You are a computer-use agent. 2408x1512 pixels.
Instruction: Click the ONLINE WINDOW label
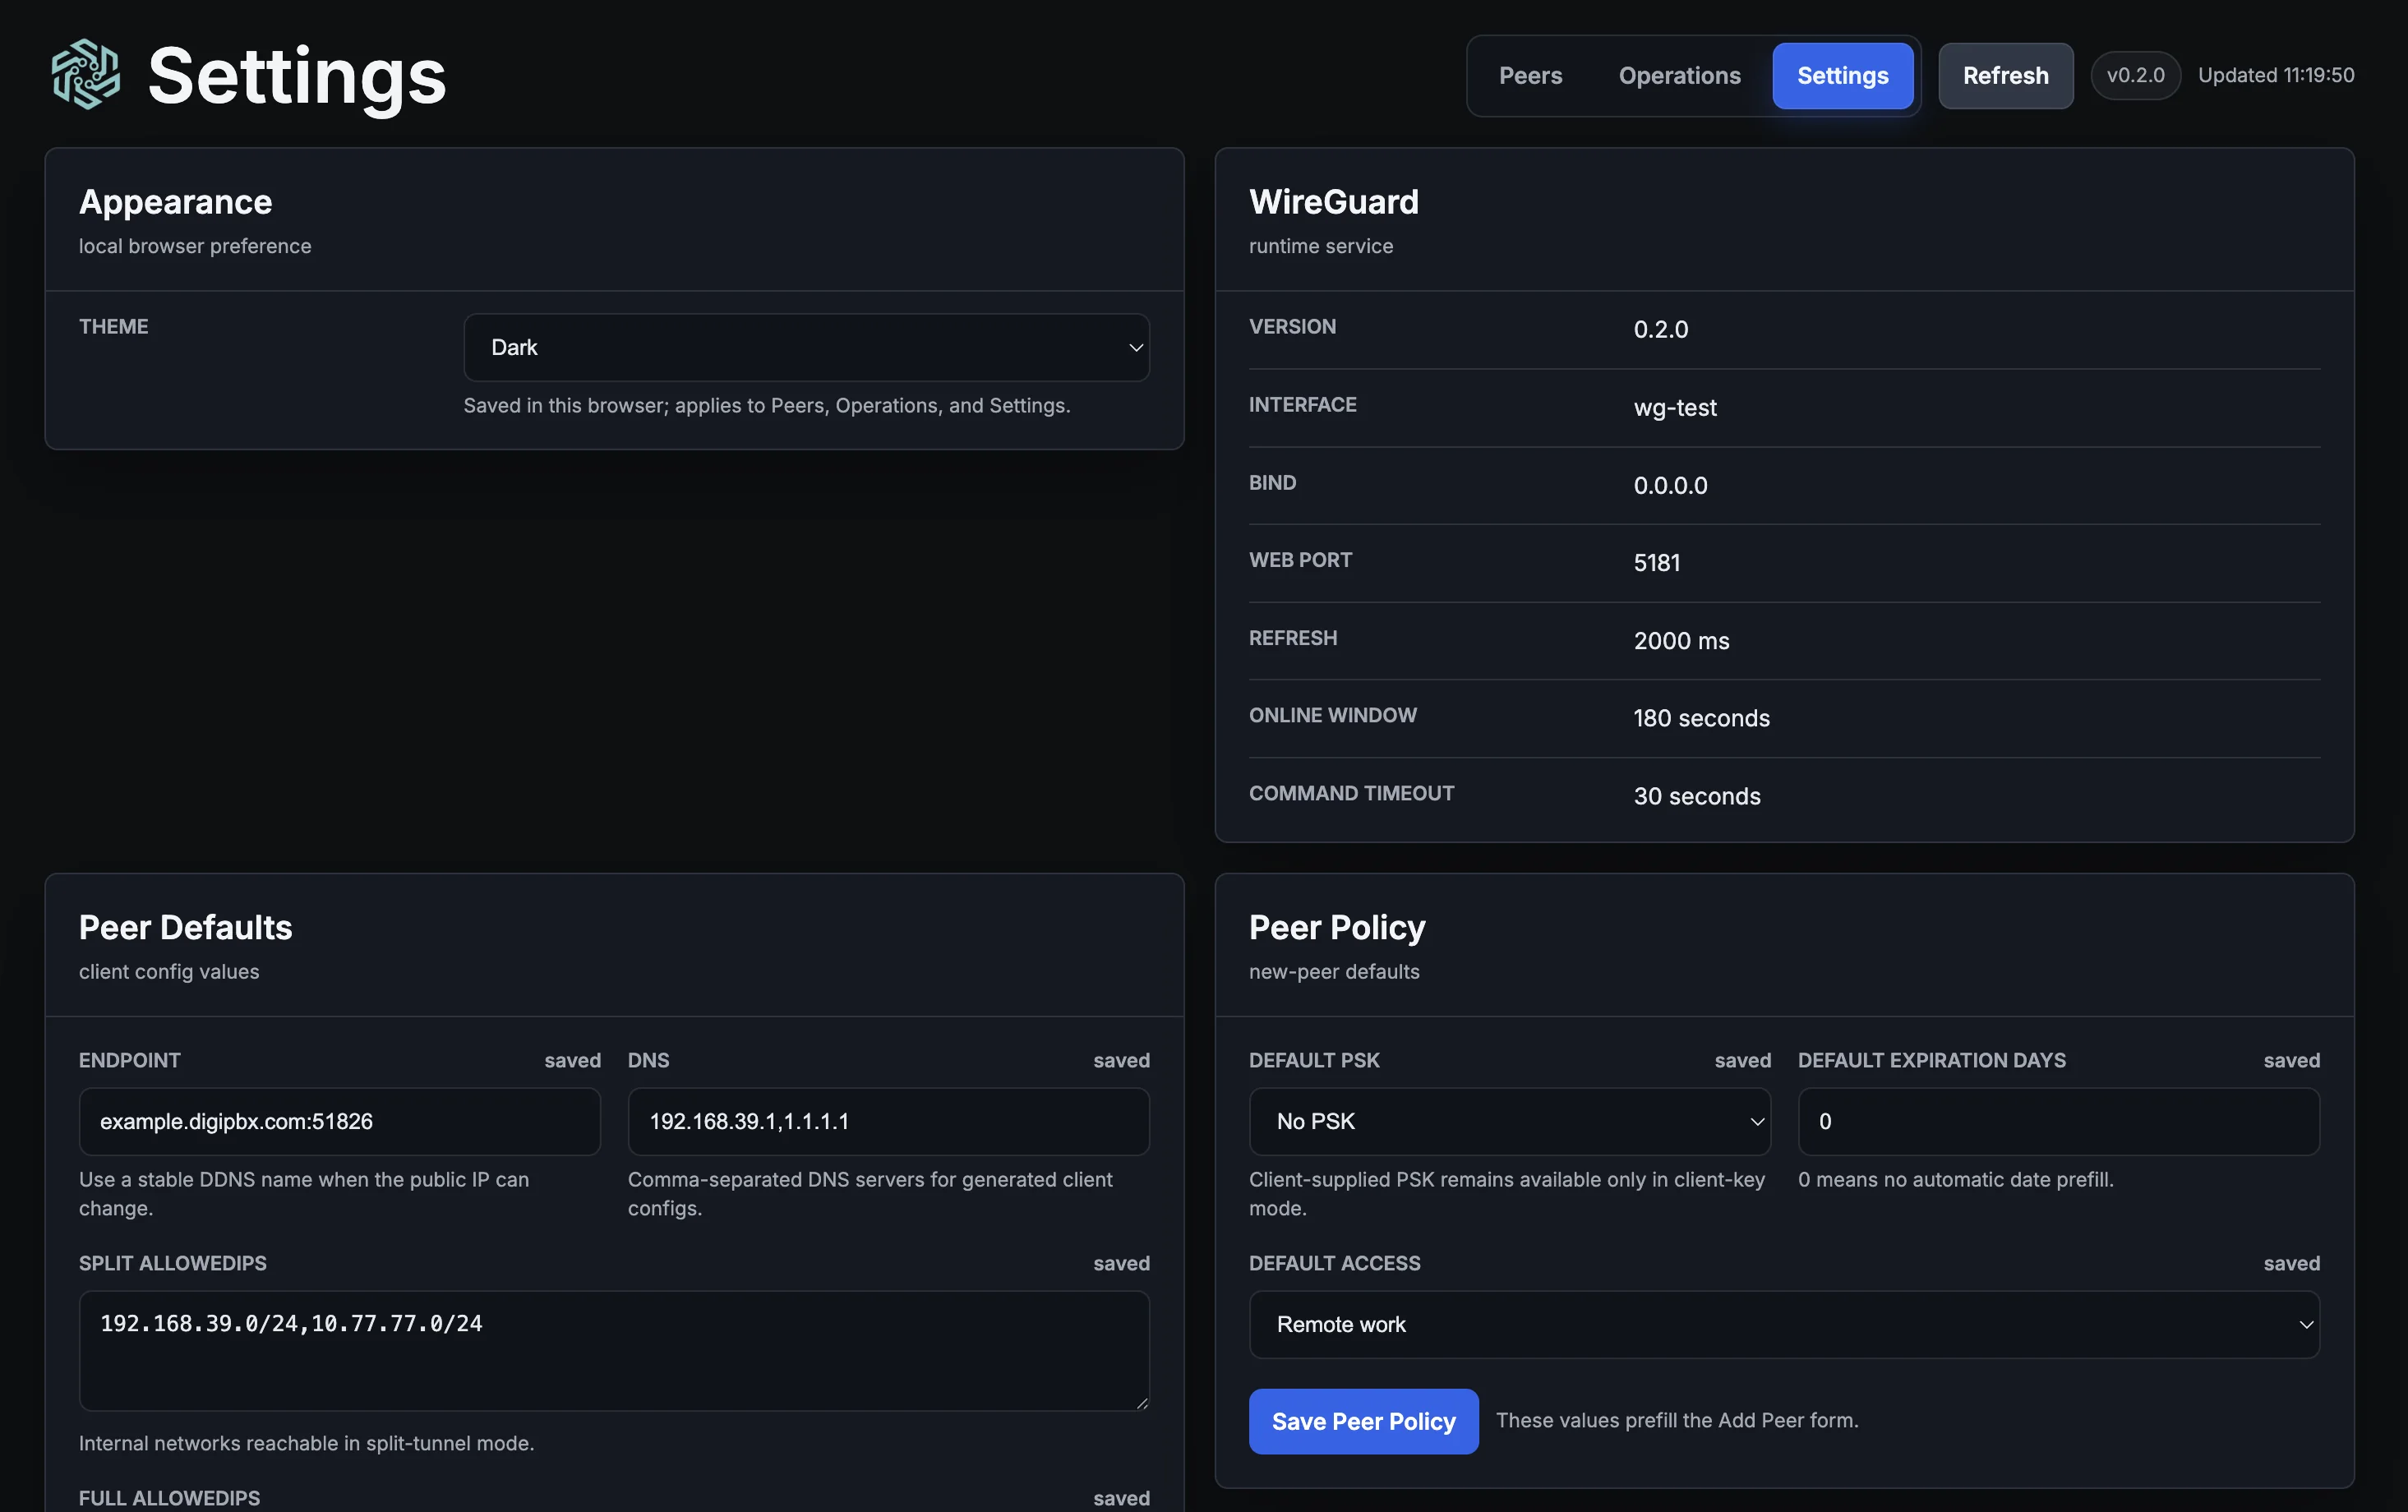(1332, 716)
